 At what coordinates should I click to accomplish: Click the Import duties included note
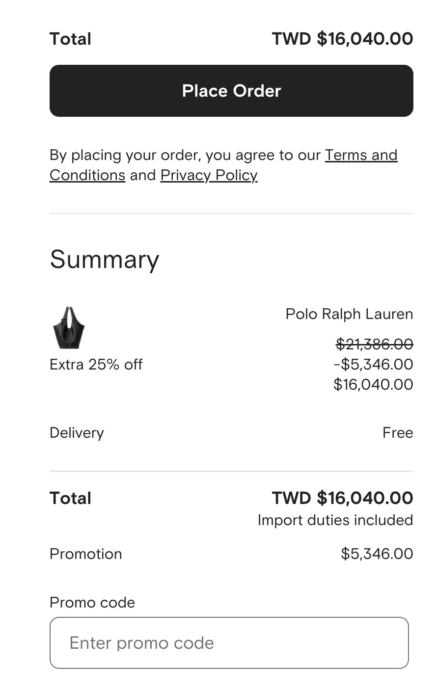[335, 520]
